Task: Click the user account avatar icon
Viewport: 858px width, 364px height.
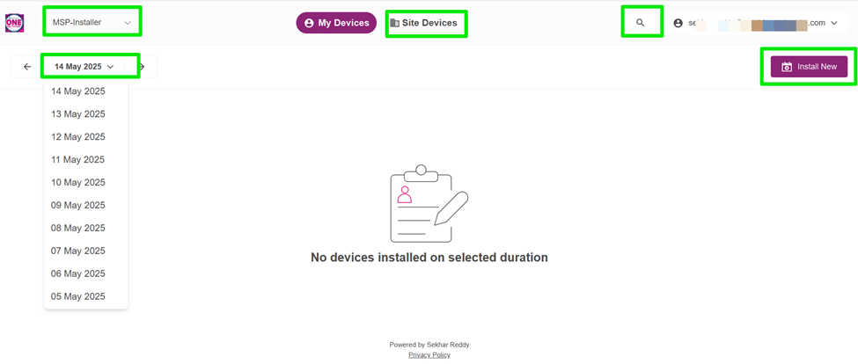Action: coord(678,23)
